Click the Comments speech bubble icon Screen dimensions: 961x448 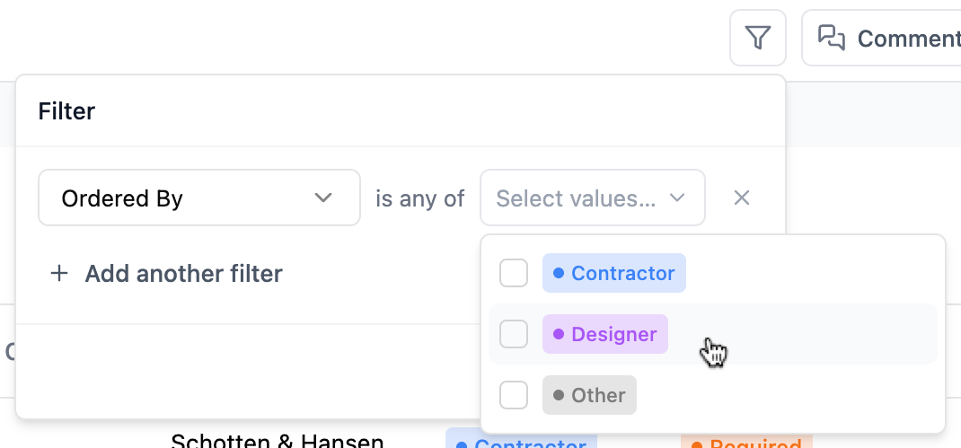click(832, 38)
